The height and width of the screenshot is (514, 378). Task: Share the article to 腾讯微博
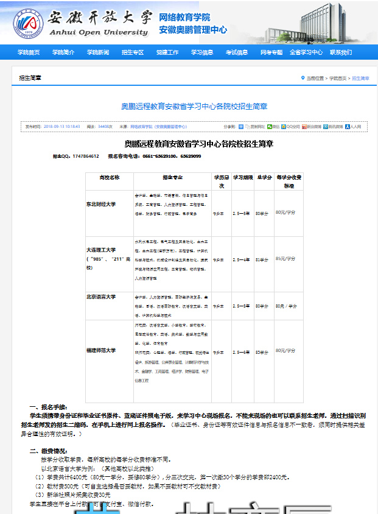[x=333, y=127]
